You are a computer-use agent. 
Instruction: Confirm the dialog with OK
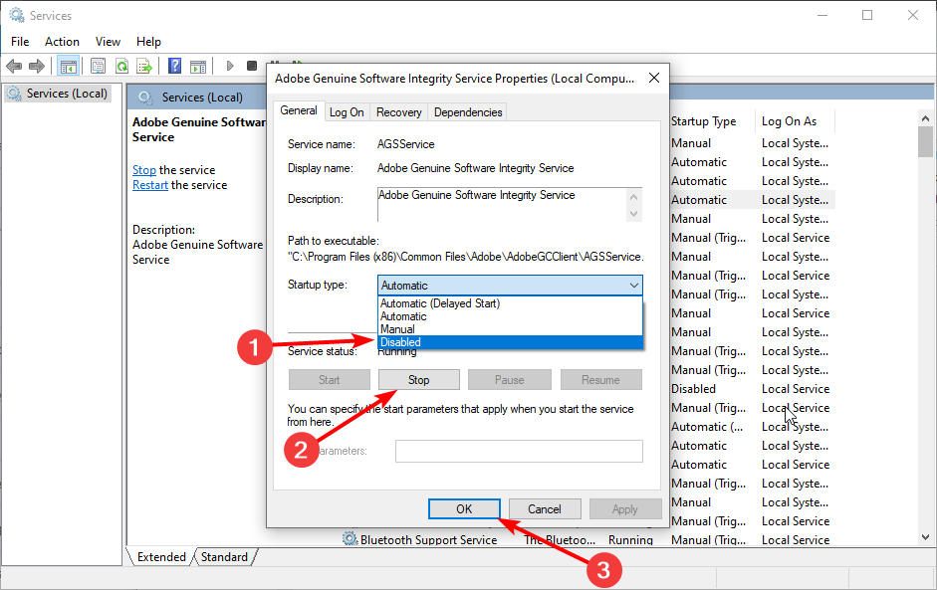pos(464,508)
